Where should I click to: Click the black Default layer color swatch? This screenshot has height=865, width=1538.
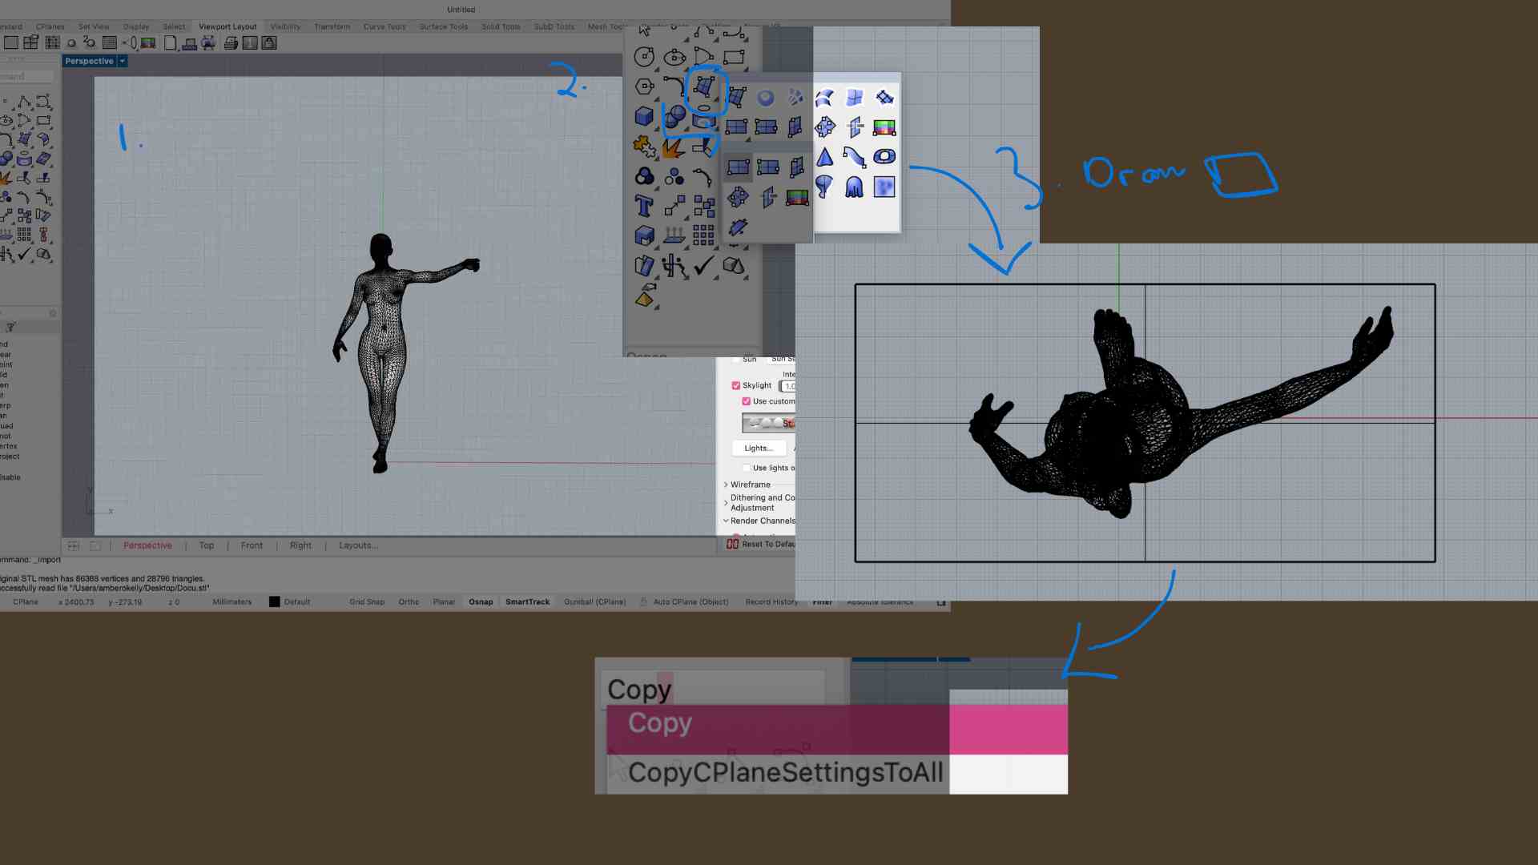pyautogui.click(x=274, y=601)
